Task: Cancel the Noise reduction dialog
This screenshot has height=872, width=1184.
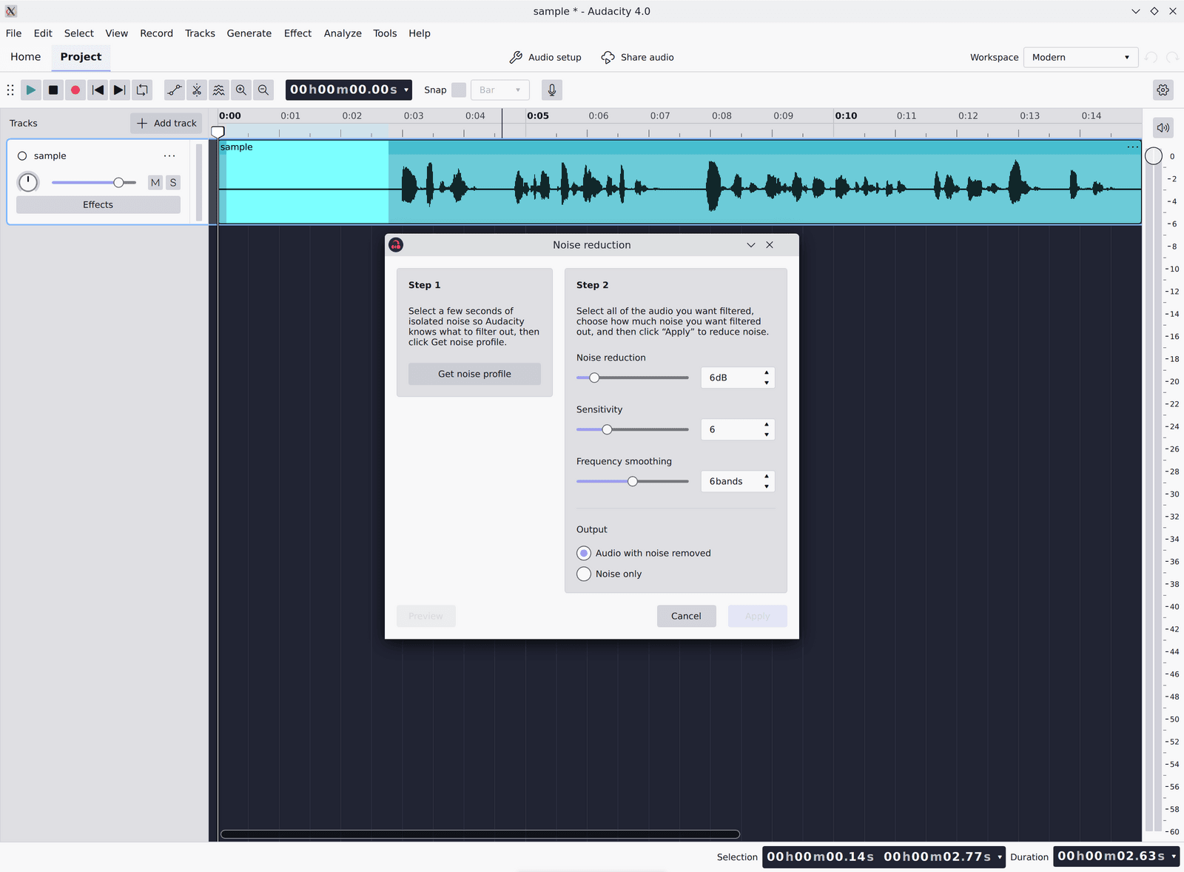Action: (686, 616)
